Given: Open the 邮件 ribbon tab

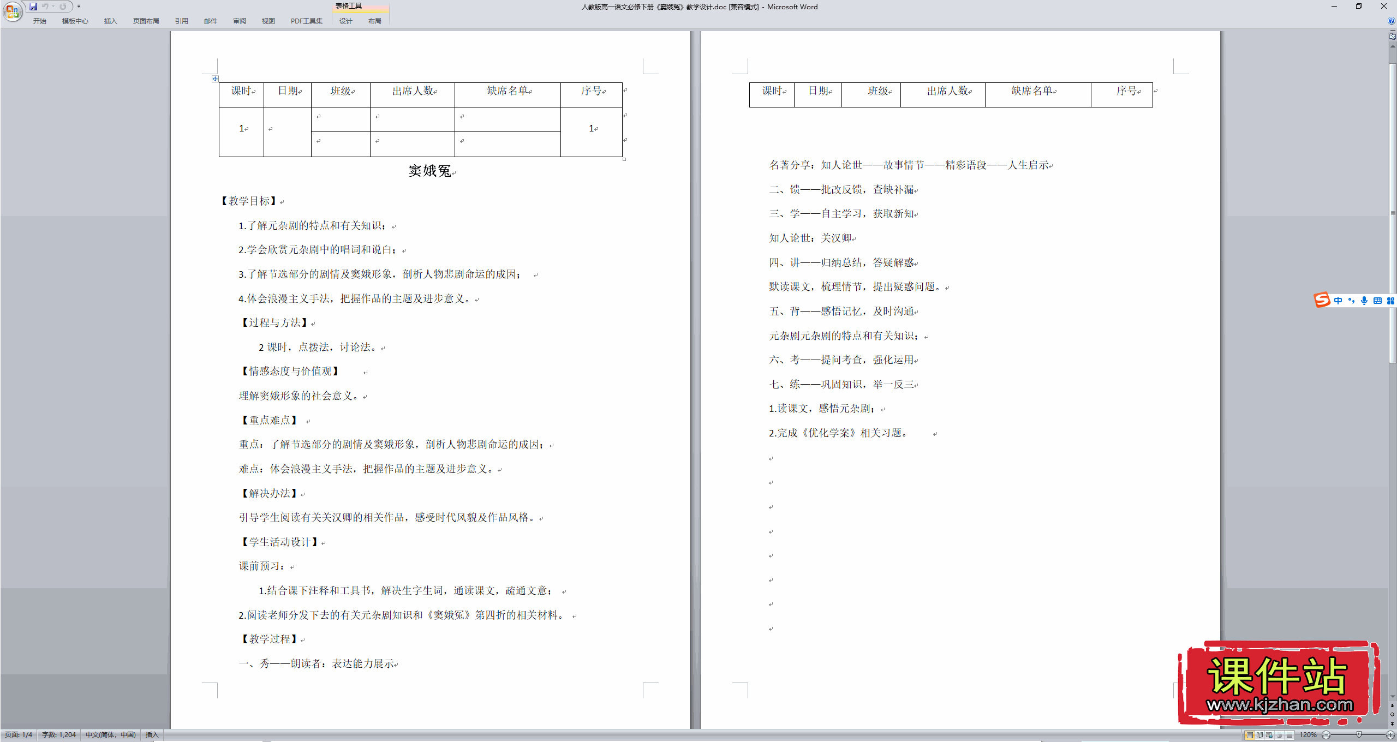Looking at the screenshot, I should [x=210, y=21].
